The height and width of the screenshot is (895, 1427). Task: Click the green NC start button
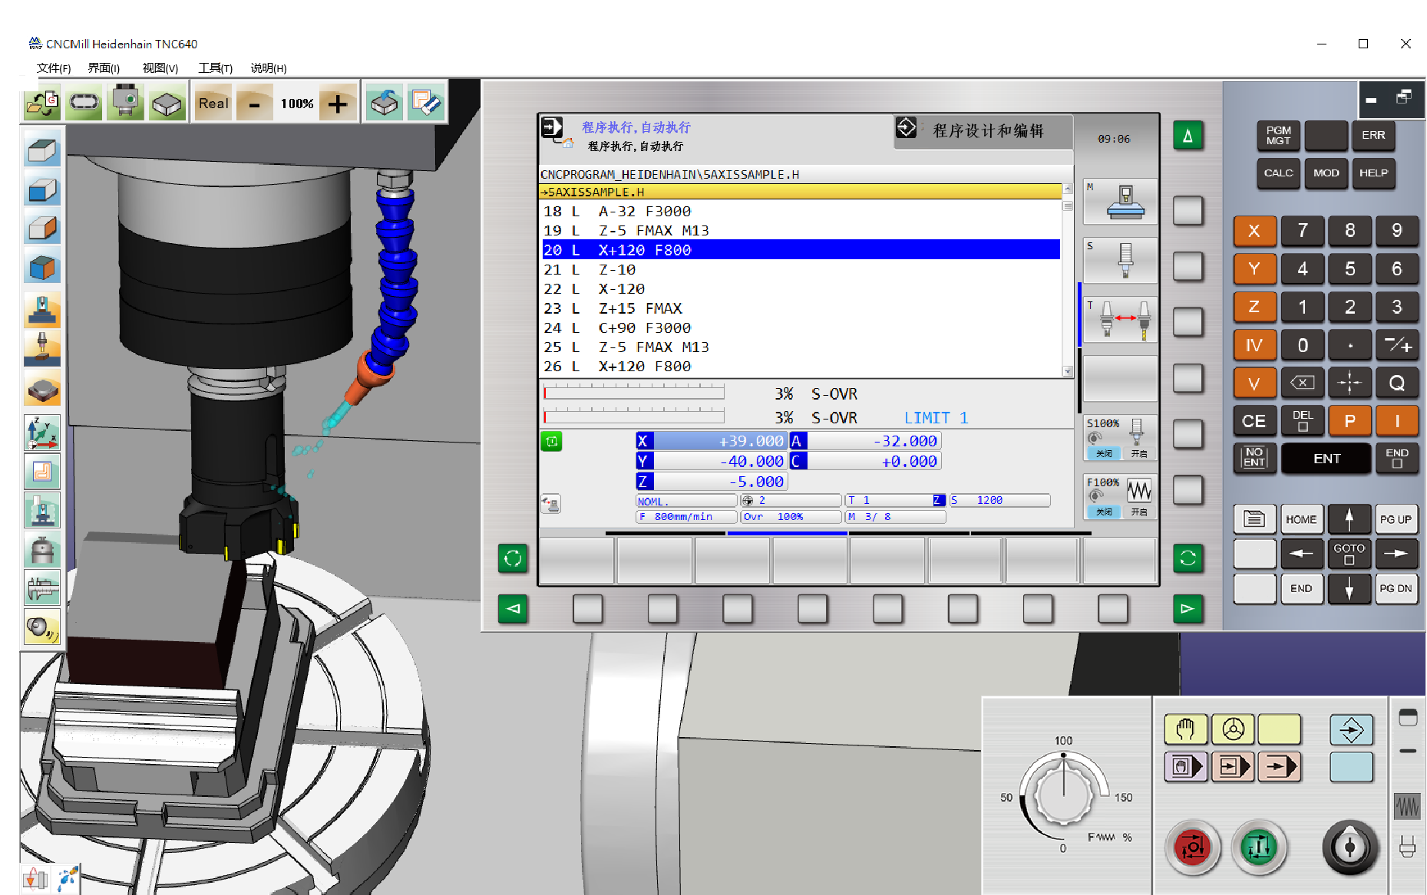click(x=1259, y=847)
